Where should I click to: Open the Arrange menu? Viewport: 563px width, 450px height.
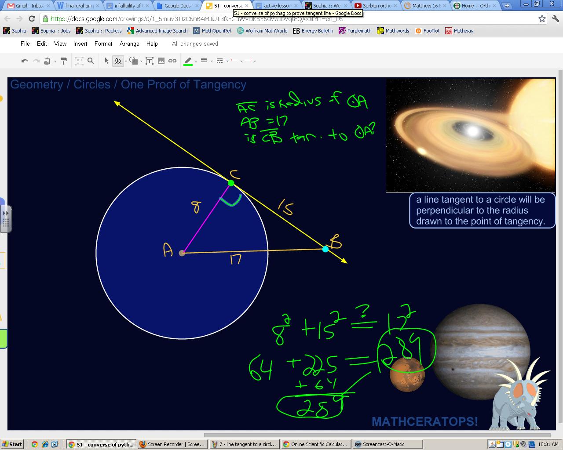point(129,44)
